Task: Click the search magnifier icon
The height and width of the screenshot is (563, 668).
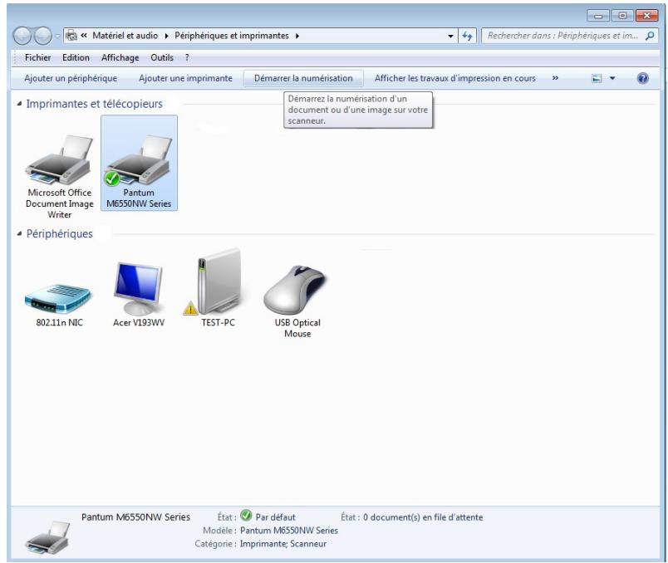Action: [649, 36]
